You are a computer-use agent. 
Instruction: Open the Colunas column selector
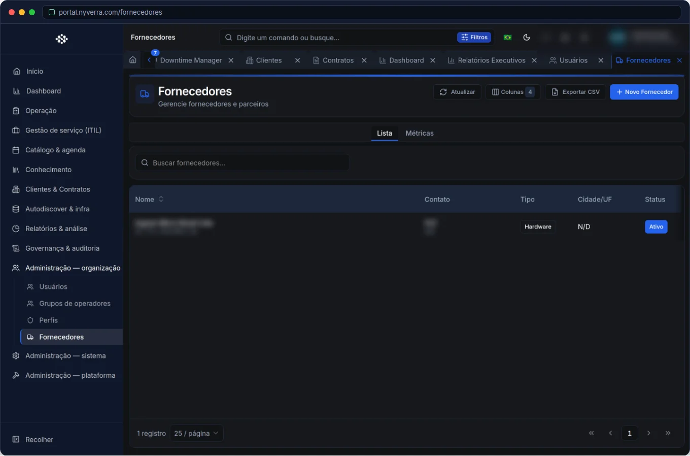[x=513, y=92]
